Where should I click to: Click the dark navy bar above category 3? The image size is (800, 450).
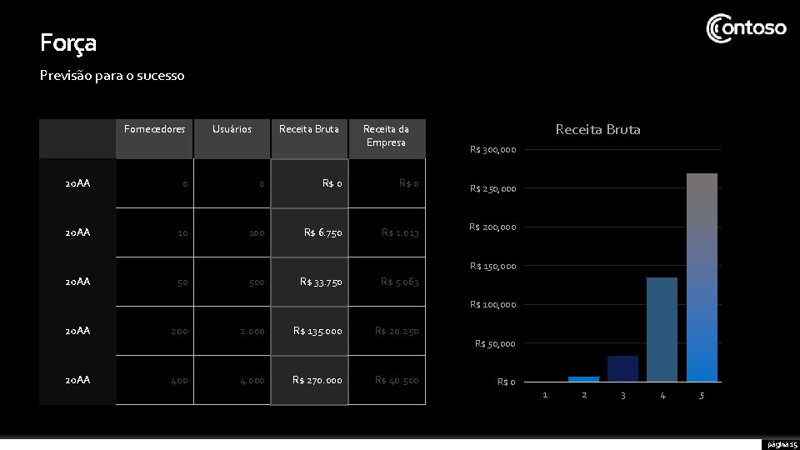(623, 368)
